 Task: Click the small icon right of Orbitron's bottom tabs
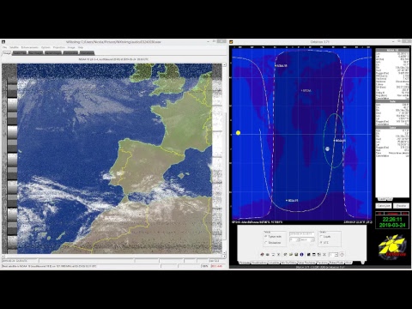coord(363,262)
